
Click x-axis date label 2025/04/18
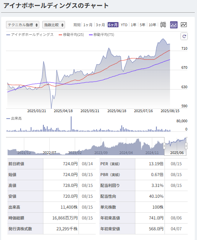pyautogui.click(x=63, y=111)
